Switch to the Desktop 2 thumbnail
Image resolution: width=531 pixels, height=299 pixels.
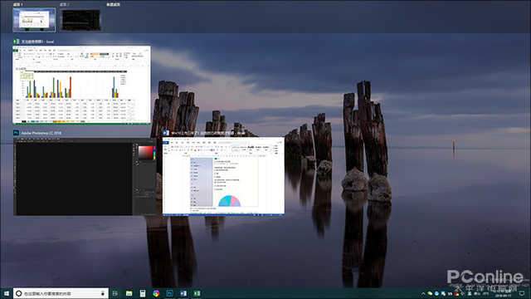pyautogui.click(x=80, y=20)
